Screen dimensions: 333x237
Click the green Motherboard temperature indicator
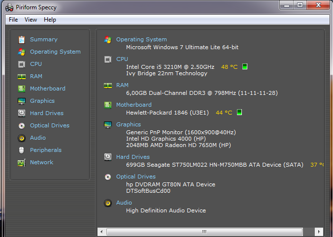click(239, 113)
